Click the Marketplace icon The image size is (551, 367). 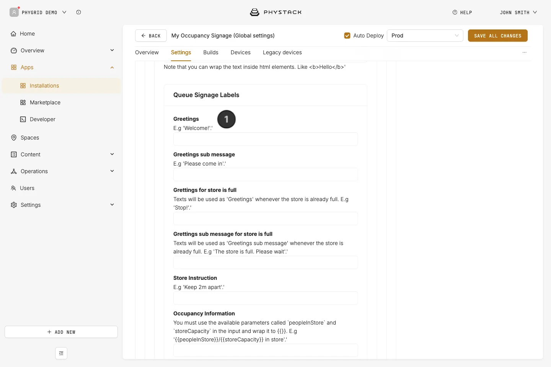[23, 102]
